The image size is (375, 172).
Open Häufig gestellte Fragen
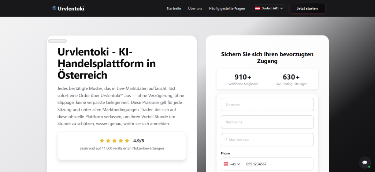click(x=227, y=9)
